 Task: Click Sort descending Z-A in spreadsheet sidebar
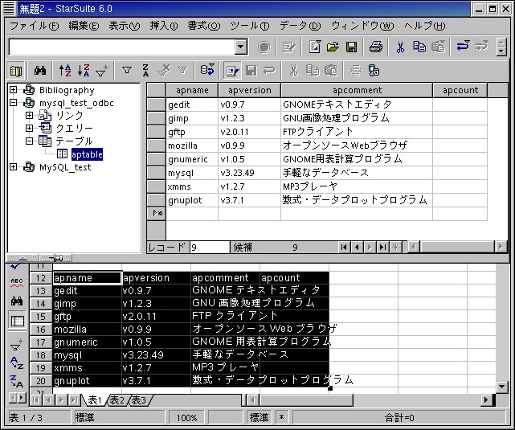point(17,381)
